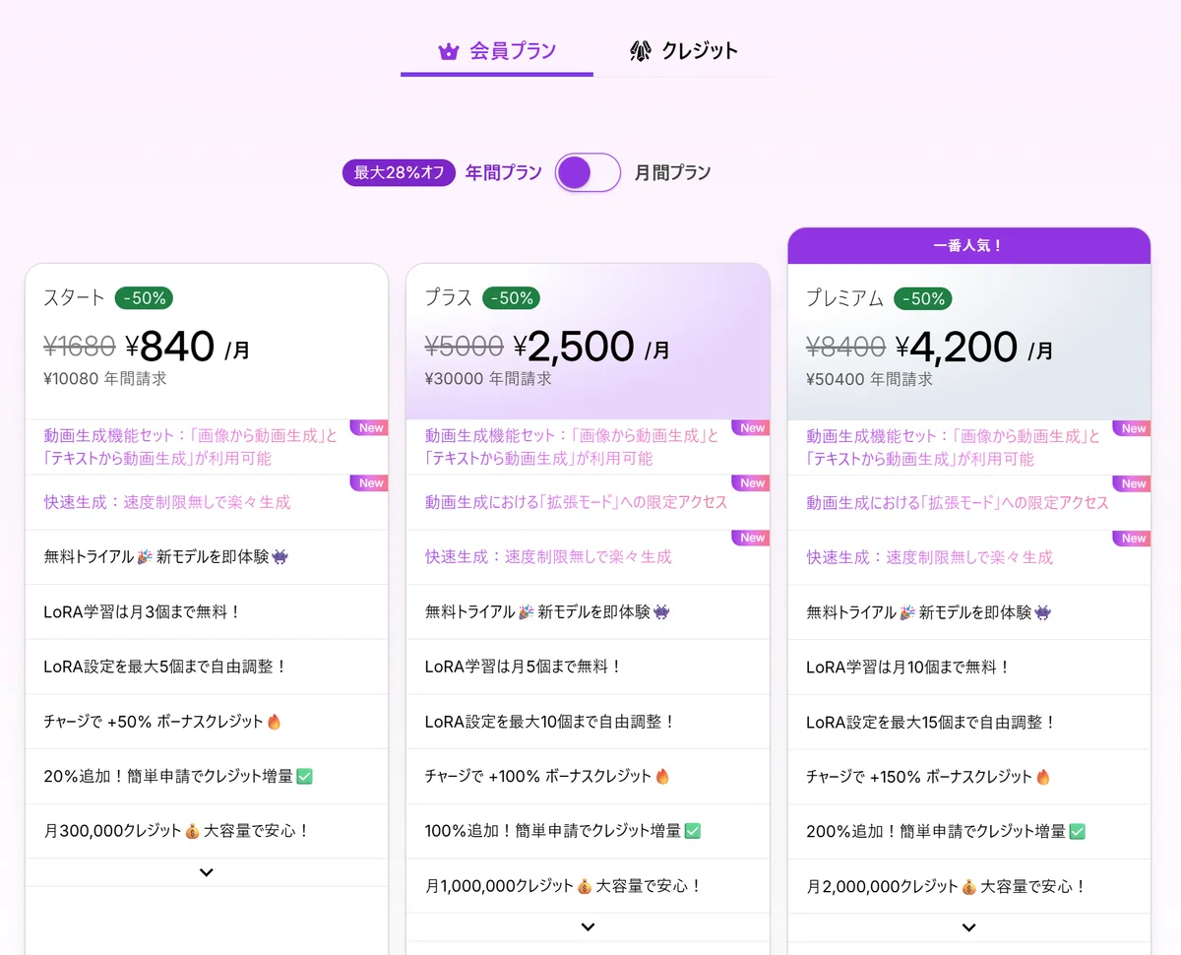
Task: Click the crown icon beside 会員プラン
Action: (x=449, y=51)
